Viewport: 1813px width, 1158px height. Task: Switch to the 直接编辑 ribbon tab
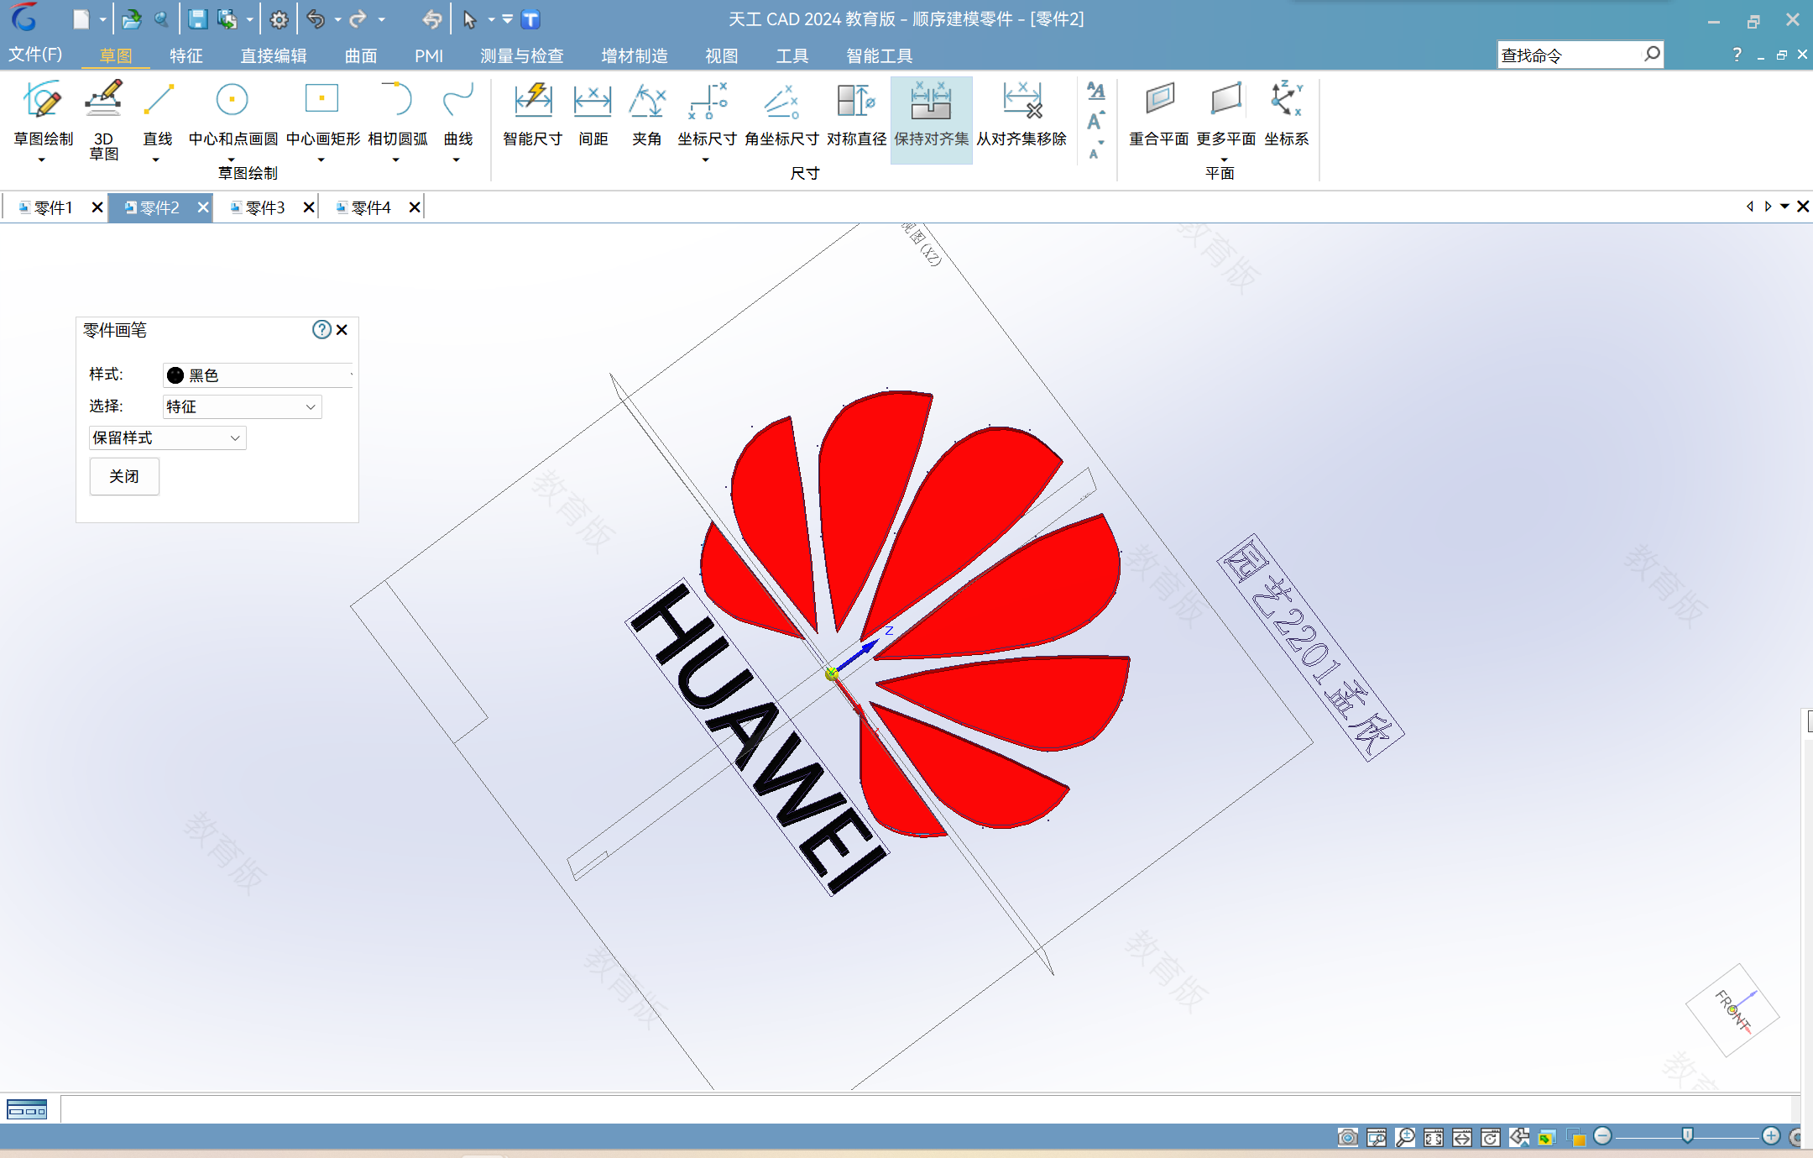[274, 55]
